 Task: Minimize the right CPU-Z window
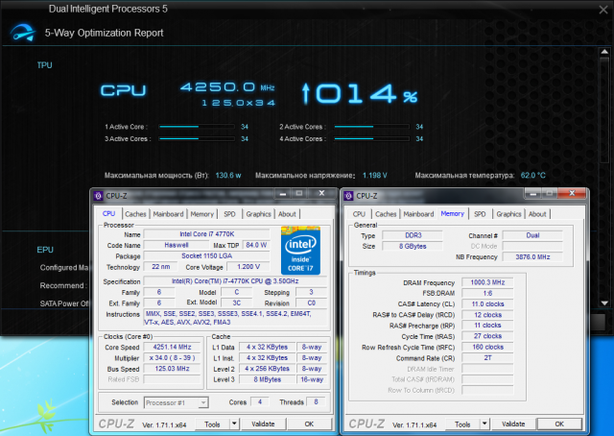coord(533,193)
